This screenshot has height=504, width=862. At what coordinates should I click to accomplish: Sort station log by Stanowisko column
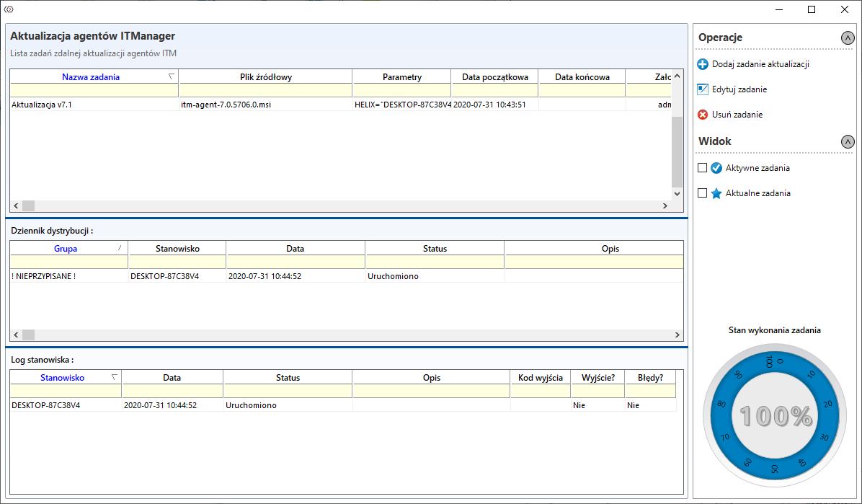click(62, 378)
